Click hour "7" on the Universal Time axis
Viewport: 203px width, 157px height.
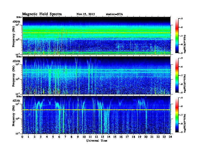point(66,137)
